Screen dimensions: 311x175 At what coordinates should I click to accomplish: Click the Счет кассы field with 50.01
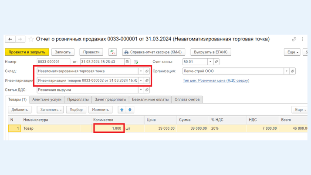tap(195, 62)
